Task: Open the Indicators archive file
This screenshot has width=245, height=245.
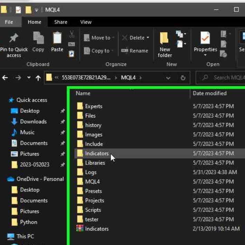Action: (x=97, y=229)
